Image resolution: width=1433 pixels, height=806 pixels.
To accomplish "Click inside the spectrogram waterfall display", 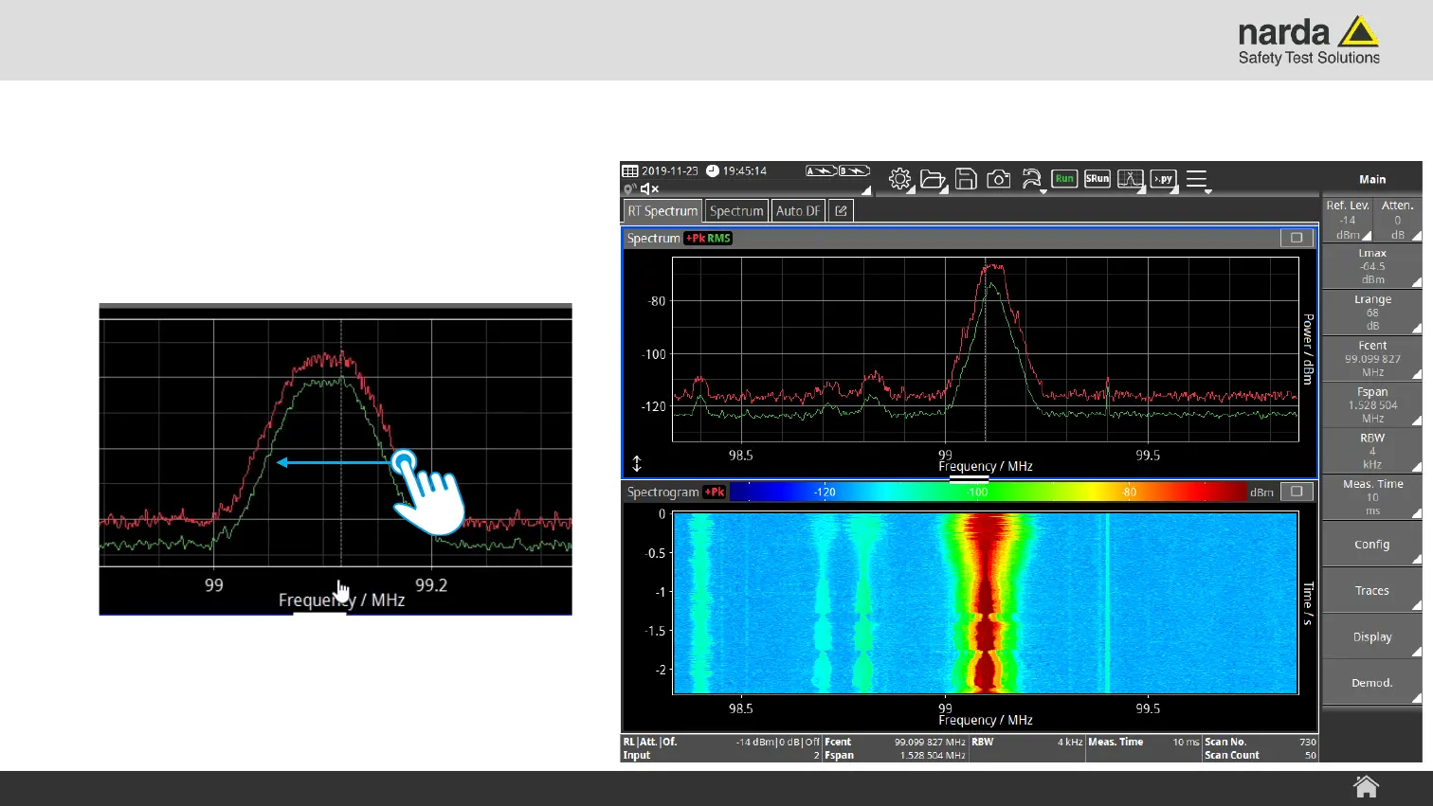I will (x=985, y=603).
